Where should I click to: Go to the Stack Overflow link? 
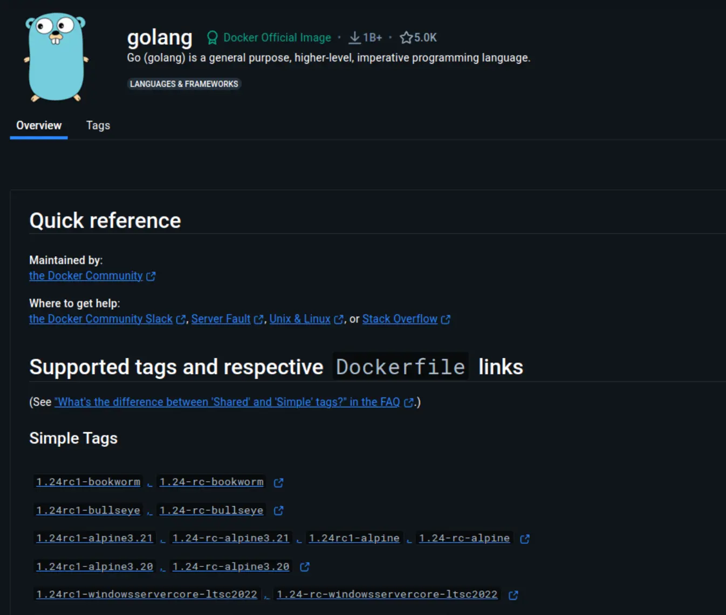tap(400, 319)
